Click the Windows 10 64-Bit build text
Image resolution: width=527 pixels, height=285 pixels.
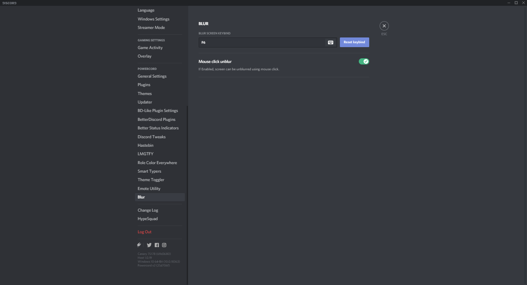(159, 261)
